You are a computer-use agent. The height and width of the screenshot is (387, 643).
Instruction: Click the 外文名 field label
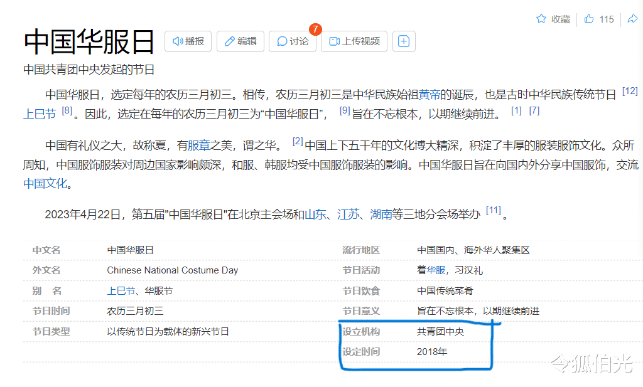tap(46, 270)
